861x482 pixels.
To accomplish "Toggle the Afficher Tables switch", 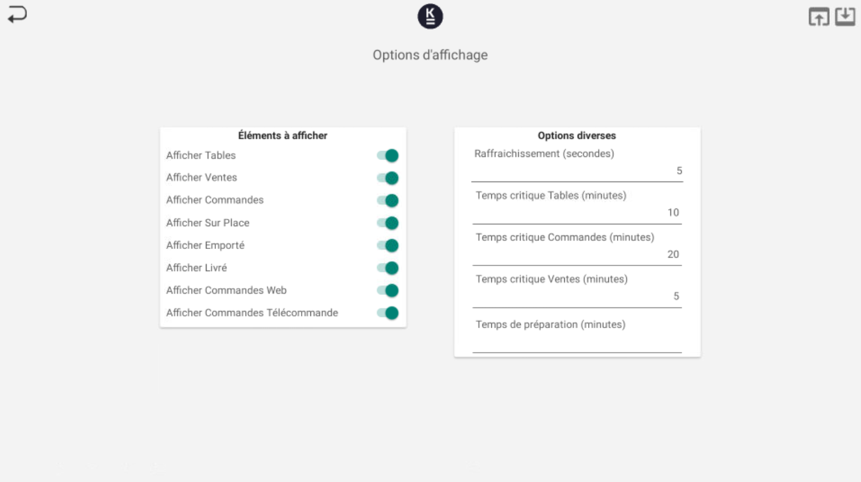I will point(388,156).
